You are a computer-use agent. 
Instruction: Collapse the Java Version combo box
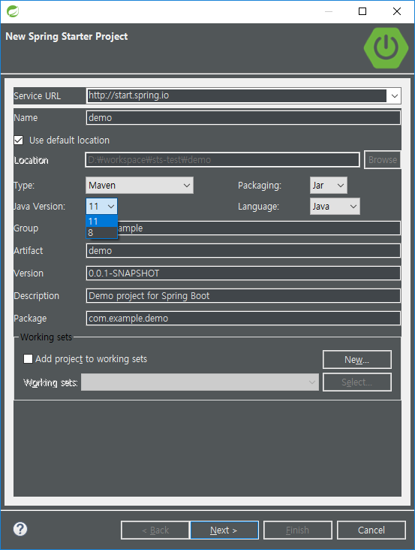pos(101,206)
